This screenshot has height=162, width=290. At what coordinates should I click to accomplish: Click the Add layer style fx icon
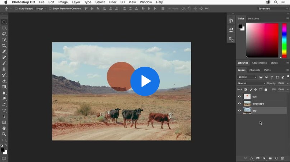(x=252, y=158)
